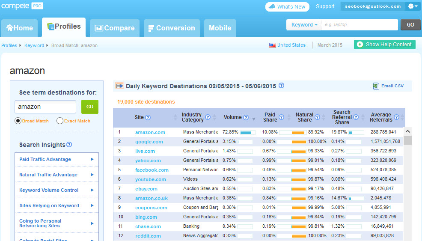422x241 pixels.
Task: Click the sort arrows on Site column
Action: coord(175,117)
